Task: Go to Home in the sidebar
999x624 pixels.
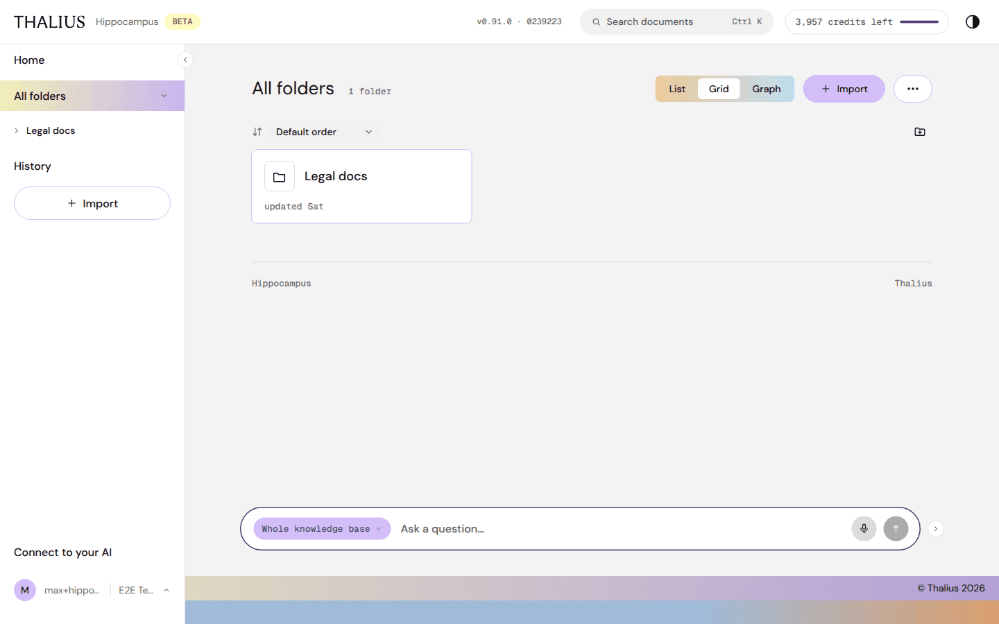Action: (29, 60)
